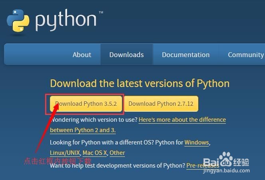Click the "Wondering which version to use?" text
Image resolution: width=265 pixels, height=180 pixels.
(94, 120)
